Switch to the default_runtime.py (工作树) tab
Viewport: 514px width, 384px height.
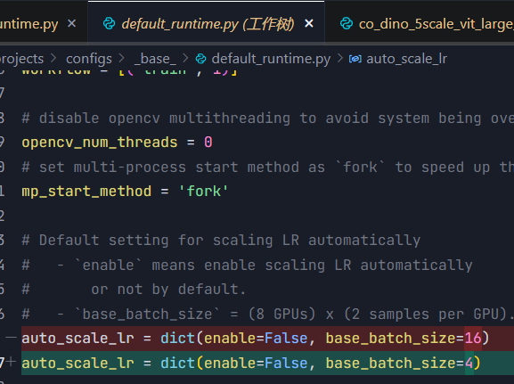point(208,24)
